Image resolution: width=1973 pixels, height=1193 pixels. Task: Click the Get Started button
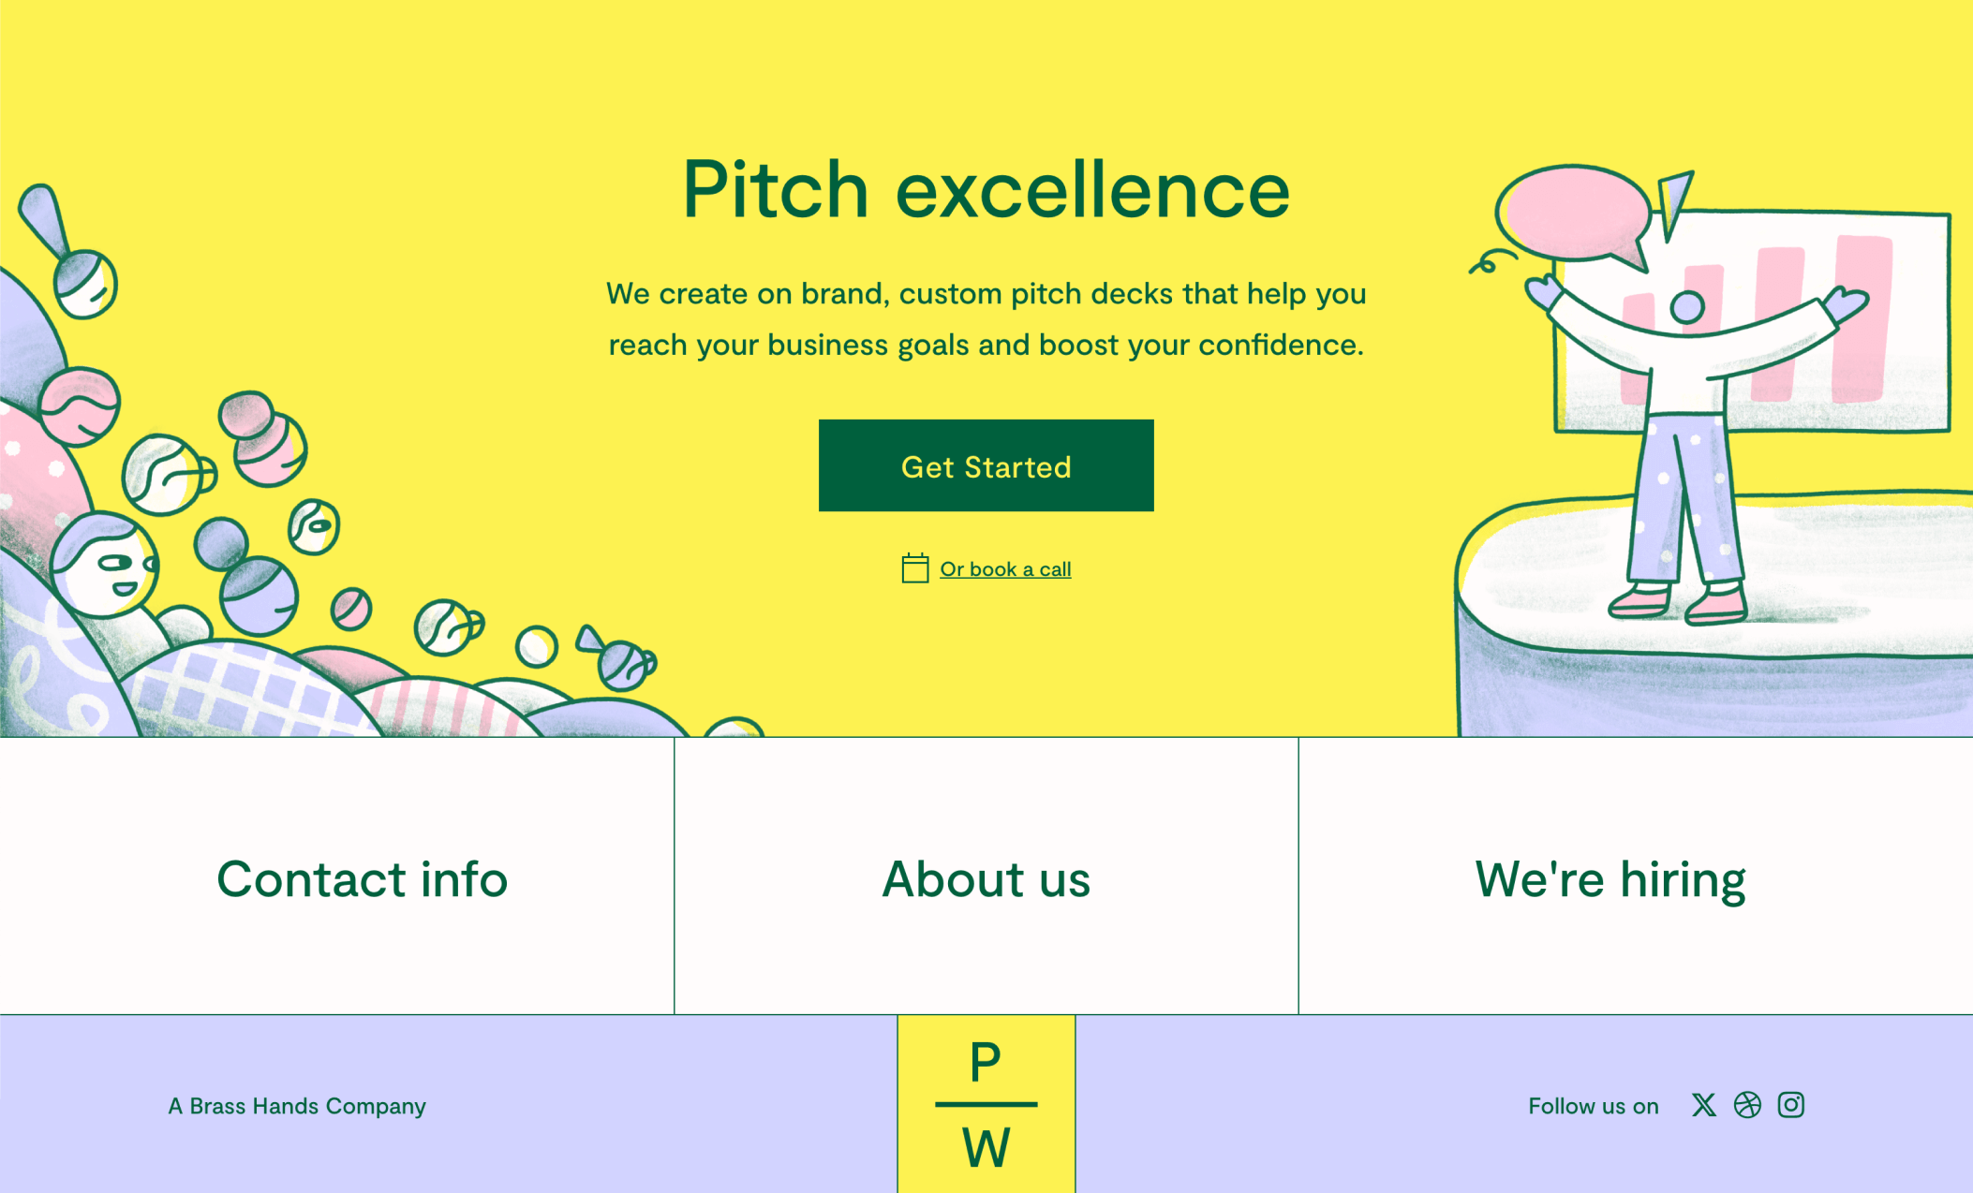pos(985,465)
